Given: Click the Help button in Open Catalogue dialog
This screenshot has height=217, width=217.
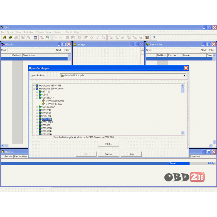Looking at the screenshot, I should tap(131, 154).
